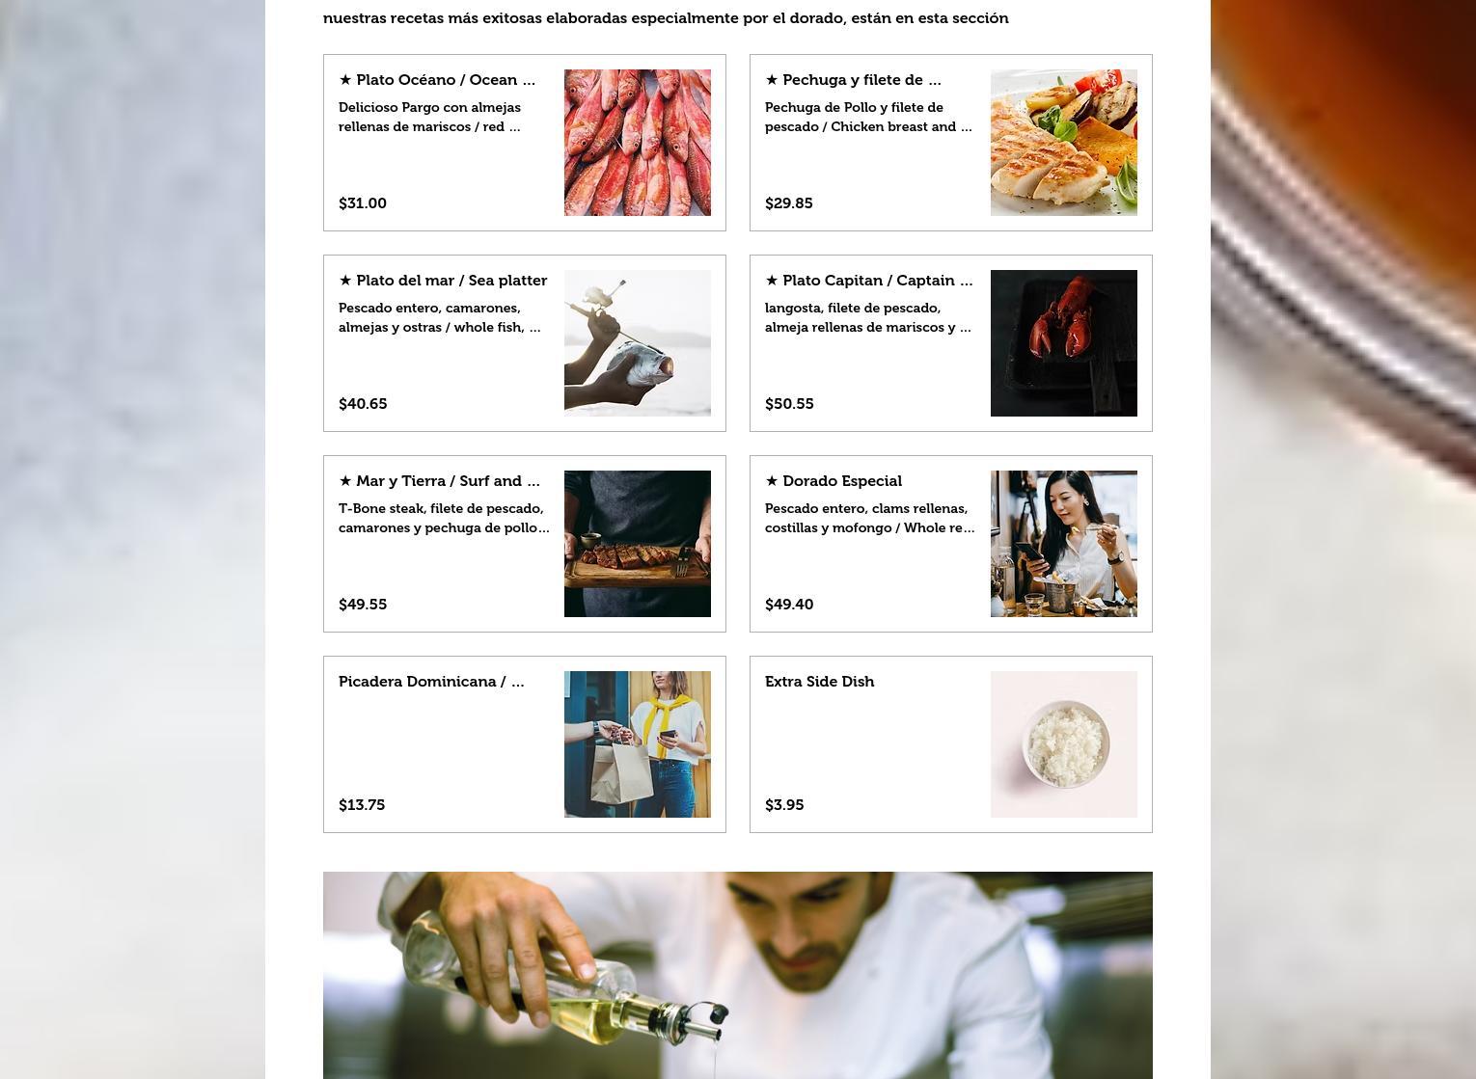Select the Plato Capitan / Captain title
Screen dimensions: 1476x1079
[869, 281]
